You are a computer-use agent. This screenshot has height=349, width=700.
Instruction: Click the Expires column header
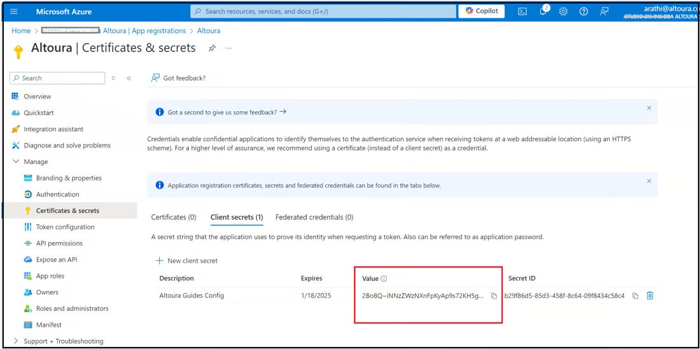point(312,278)
